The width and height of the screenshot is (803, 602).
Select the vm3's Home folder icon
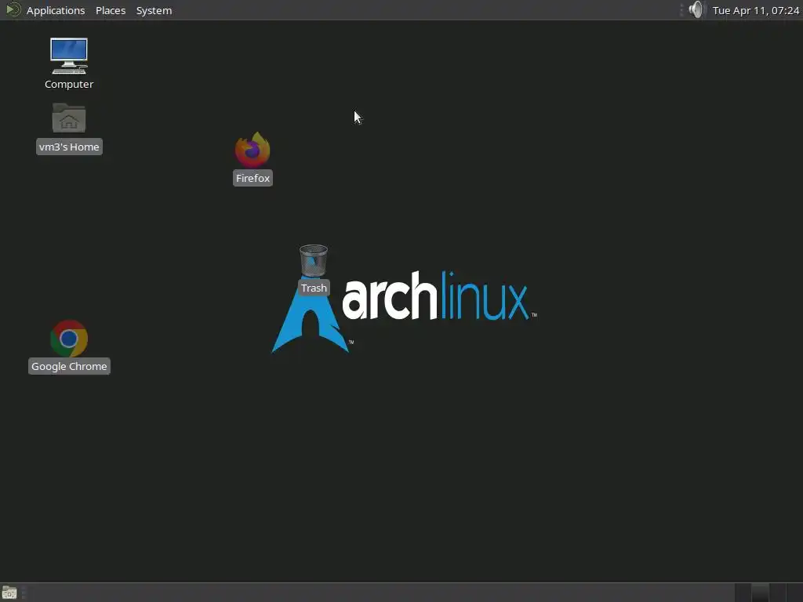coord(69,128)
